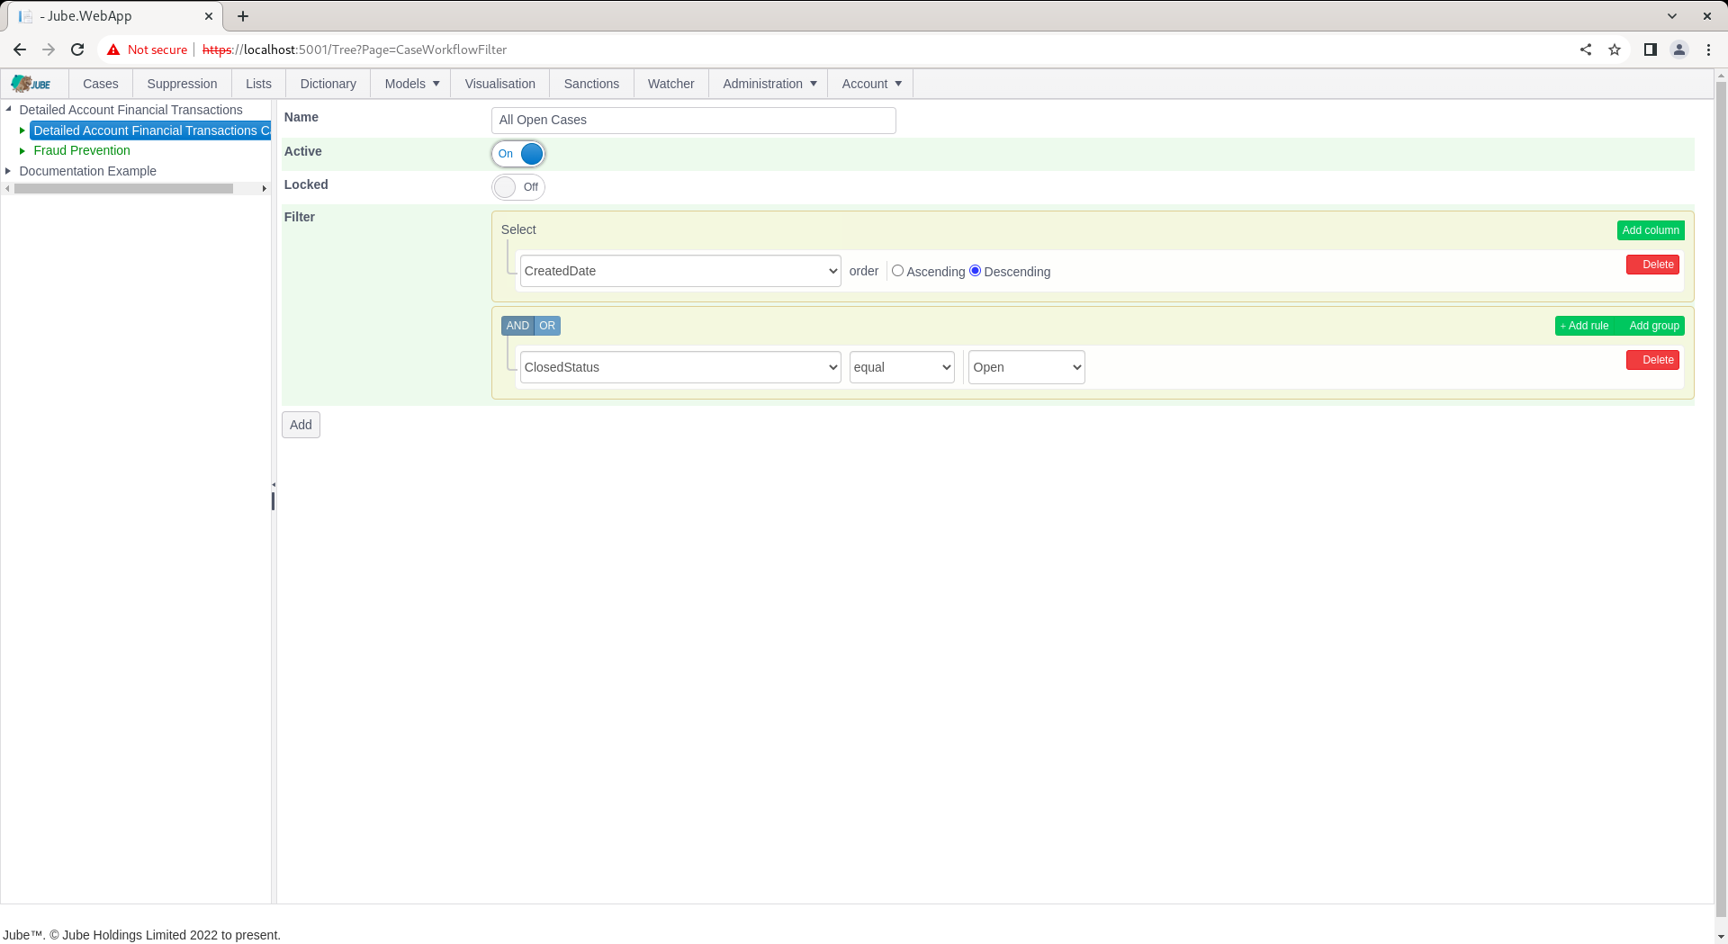The height and width of the screenshot is (944, 1728).
Task: Click the tree panel horizontal scrollbar
Action: (x=123, y=189)
